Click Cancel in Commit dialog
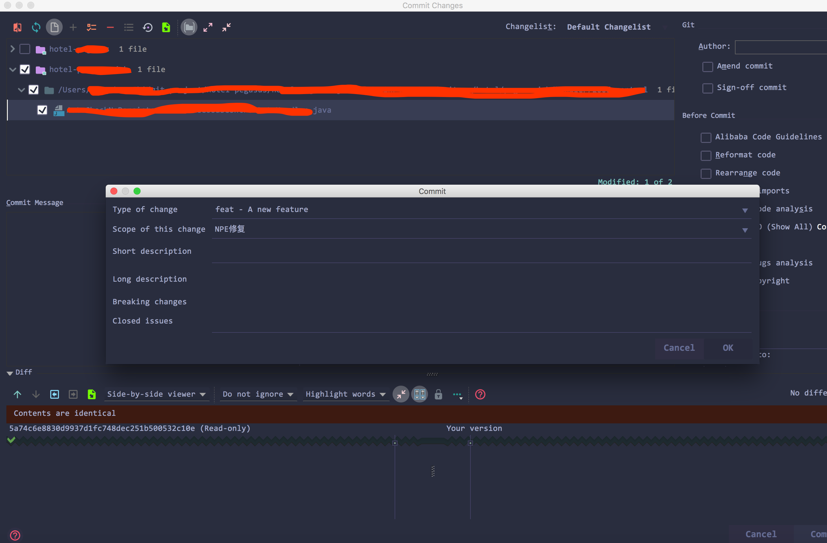This screenshot has height=543, width=827. tap(679, 348)
